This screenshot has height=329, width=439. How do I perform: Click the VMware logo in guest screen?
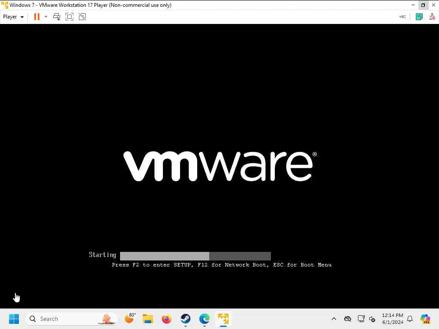point(220,166)
